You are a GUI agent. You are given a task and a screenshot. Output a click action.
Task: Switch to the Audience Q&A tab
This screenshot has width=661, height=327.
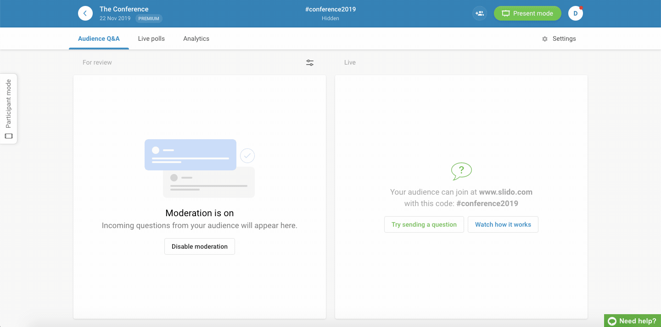point(99,38)
